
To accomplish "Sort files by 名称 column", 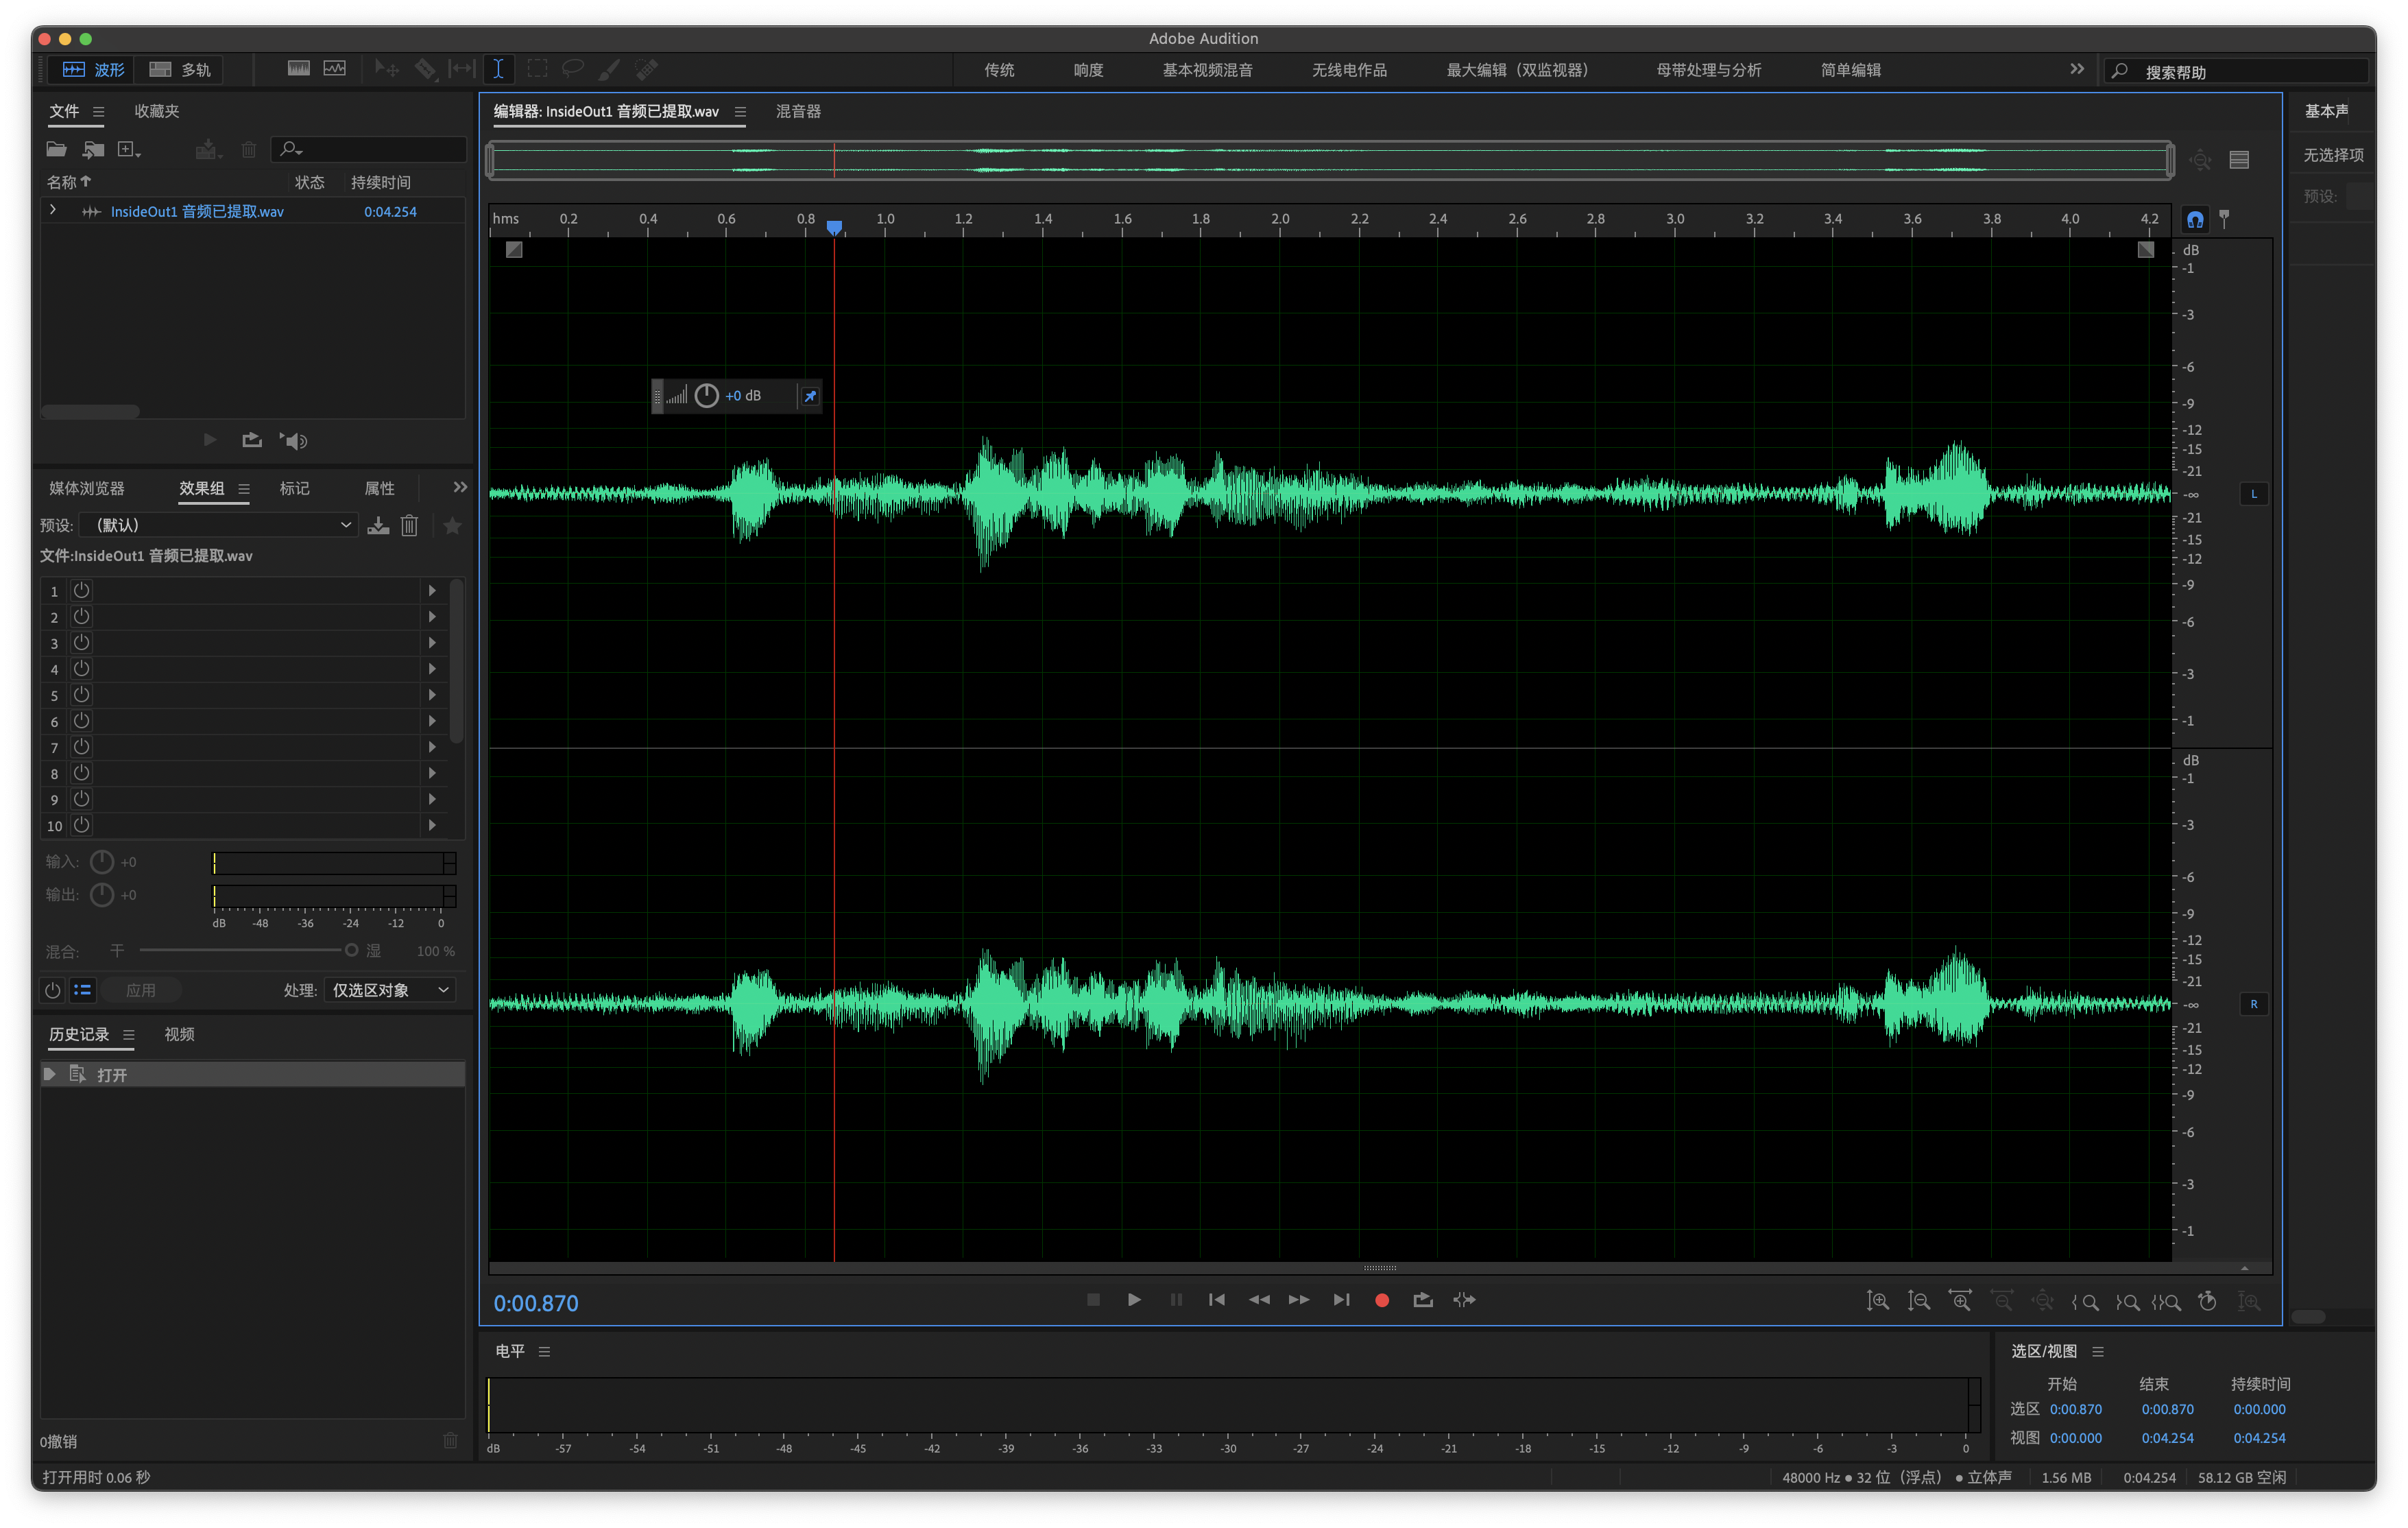I will tap(69, 182).
